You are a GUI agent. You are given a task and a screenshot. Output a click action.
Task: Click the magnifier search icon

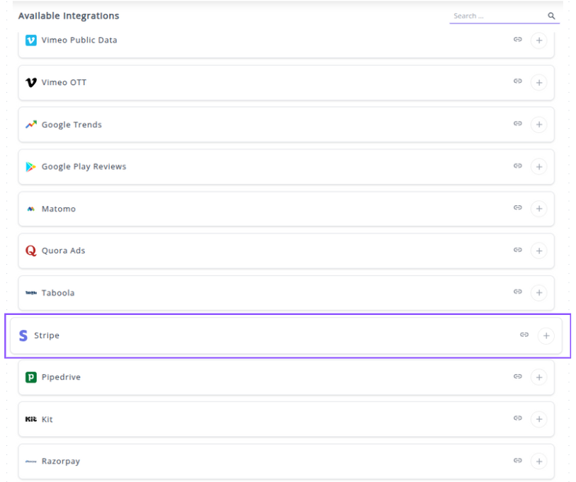coord(551,16)
